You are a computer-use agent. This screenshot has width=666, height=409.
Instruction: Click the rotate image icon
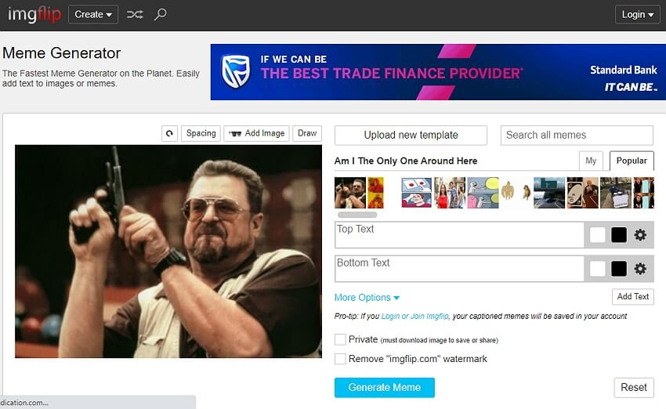169,133
